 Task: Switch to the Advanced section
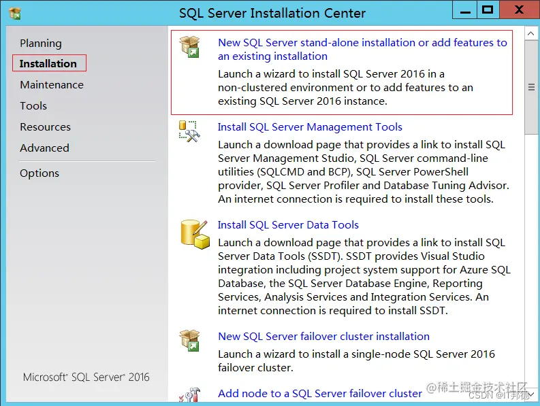44,148
